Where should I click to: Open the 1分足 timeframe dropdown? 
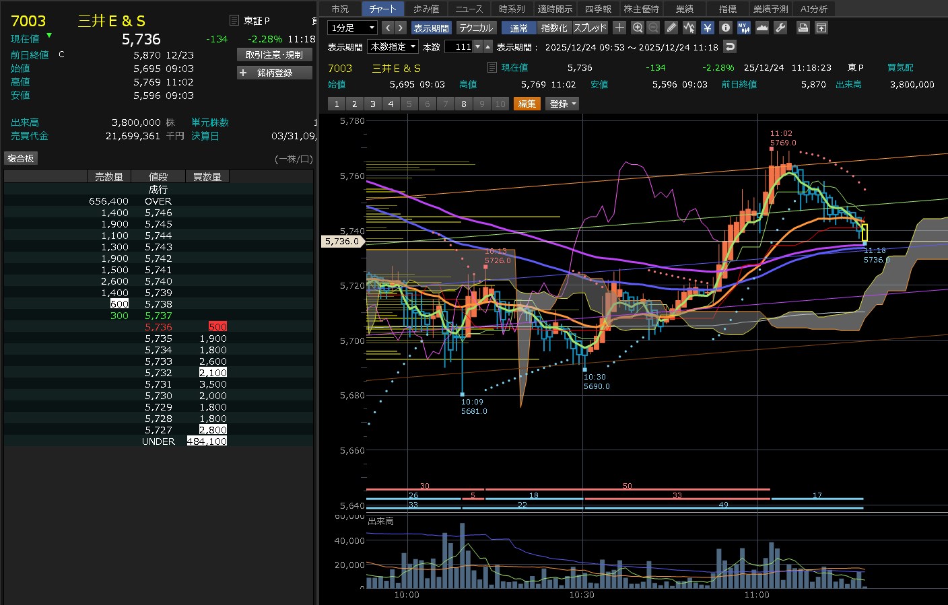(x=352, y=28)
